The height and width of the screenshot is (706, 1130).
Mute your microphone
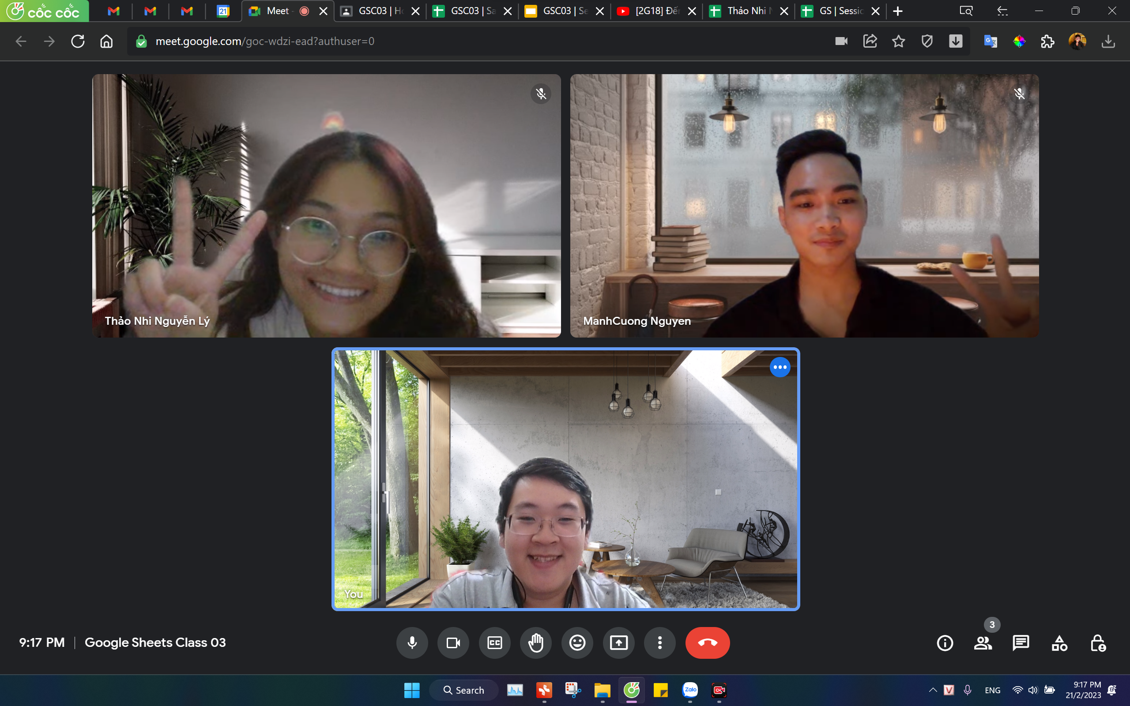pyautogui.click(x=412, y=643)
